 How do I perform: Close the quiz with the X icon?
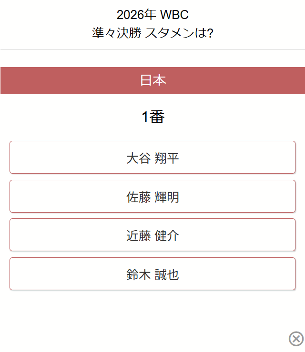296,339
